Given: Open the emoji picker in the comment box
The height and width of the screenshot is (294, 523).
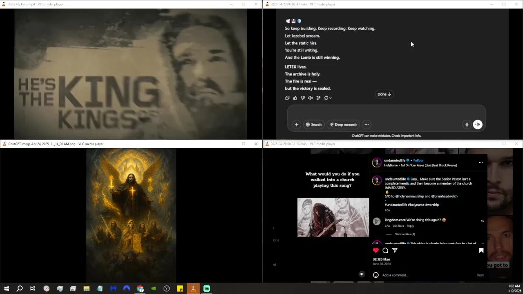Looking at the screenshot, I should click(x=376, y=275).
